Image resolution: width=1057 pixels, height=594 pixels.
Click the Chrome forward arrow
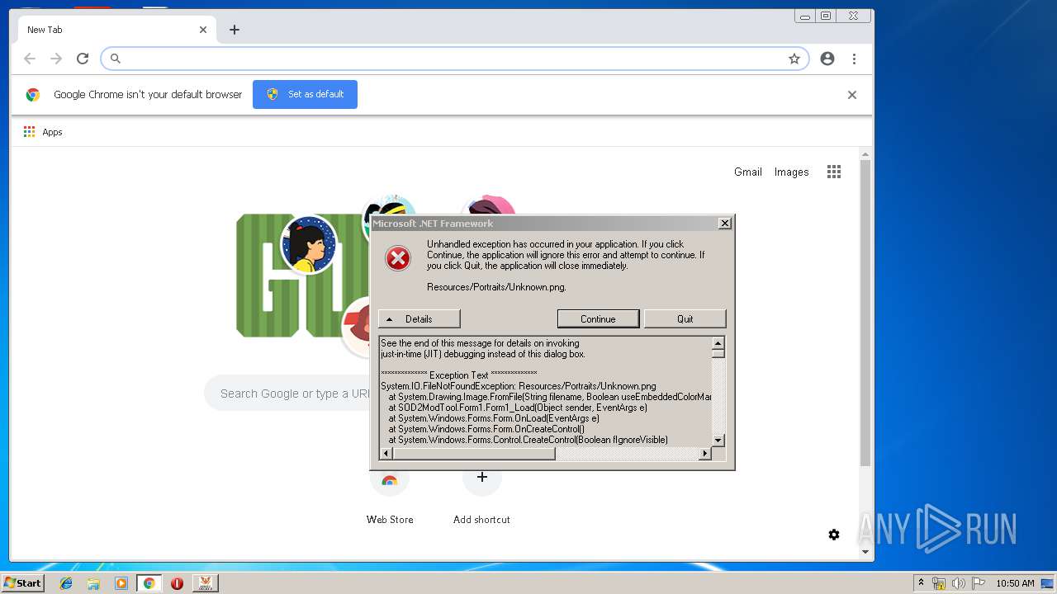tap(56, 59)
